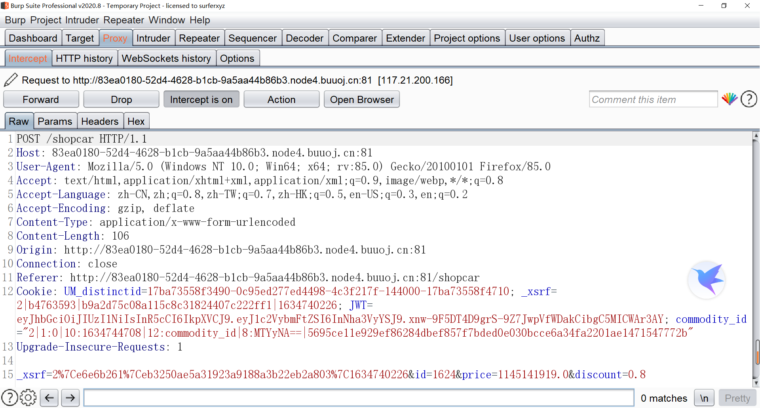Image resolution: width=760 pixels, height=408 pixels.
Task: Toggle the \n non-printing characters button
Action: click(x=704, y=398)
